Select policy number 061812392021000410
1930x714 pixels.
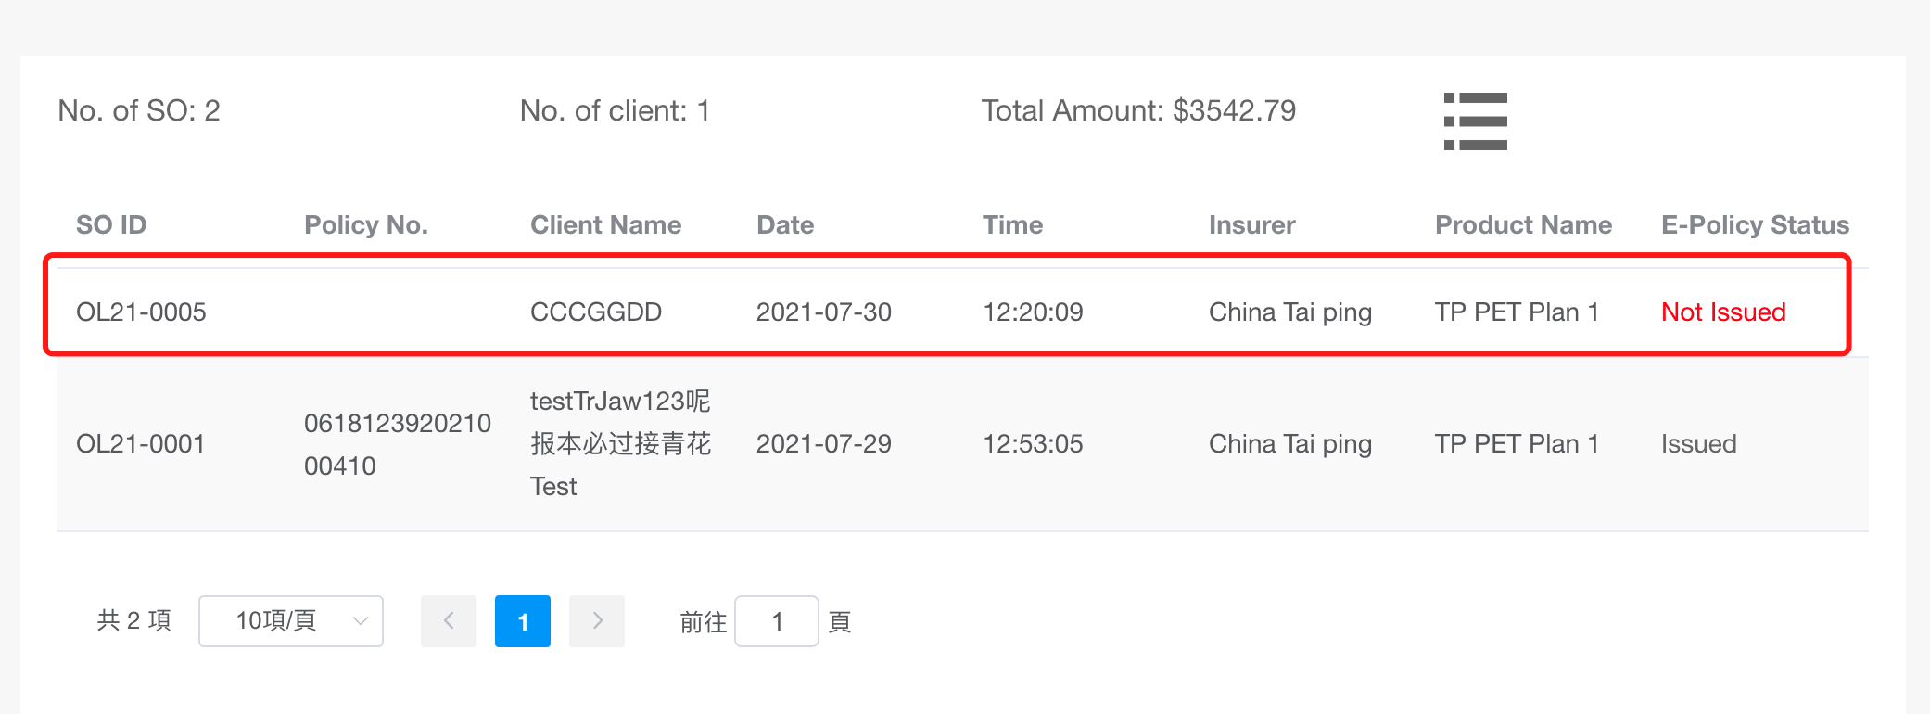point(398,444)
